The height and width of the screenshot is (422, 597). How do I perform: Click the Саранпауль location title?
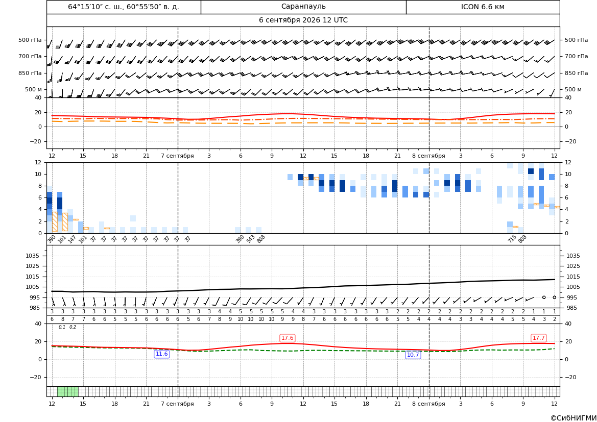click(x=303, y=7)
